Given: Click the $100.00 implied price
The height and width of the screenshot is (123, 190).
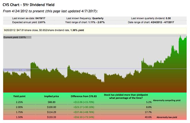Looking at the screenshot, I should click(x=51, y=107).
